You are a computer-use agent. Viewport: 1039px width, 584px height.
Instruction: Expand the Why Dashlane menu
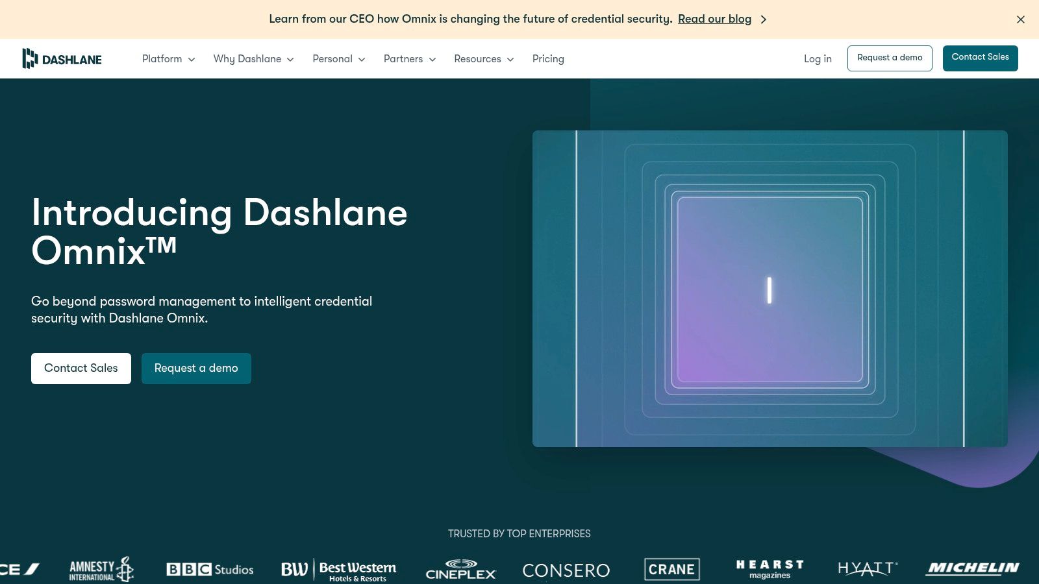click(254, 58)
